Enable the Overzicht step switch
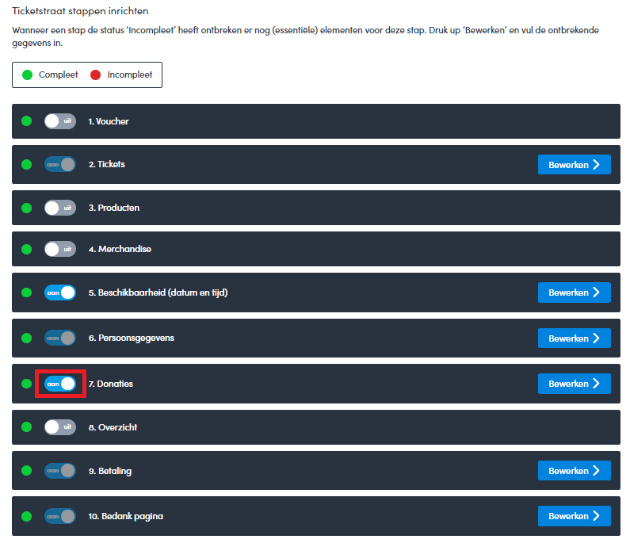Screen dimensions: 630x543 tap(60, 427)
